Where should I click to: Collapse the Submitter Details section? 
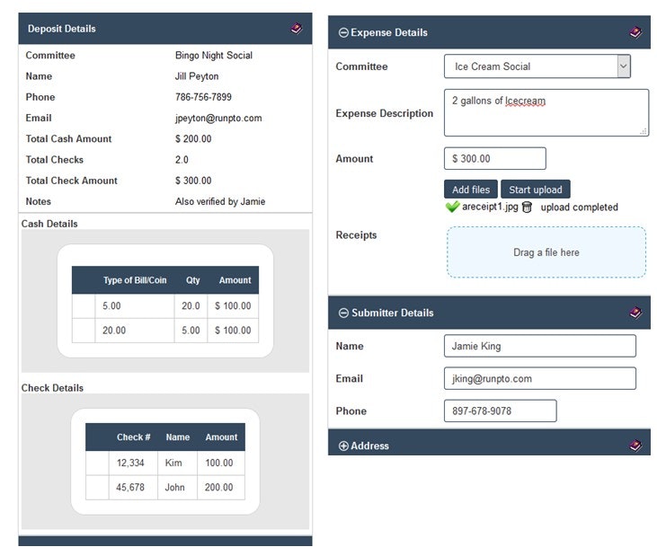[x=343, y=313]
